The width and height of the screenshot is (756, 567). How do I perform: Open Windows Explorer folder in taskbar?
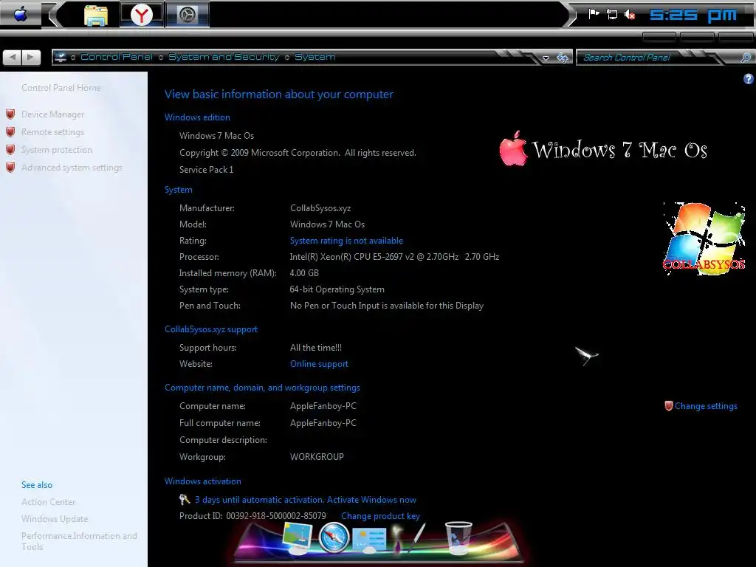tap(95, 15)
